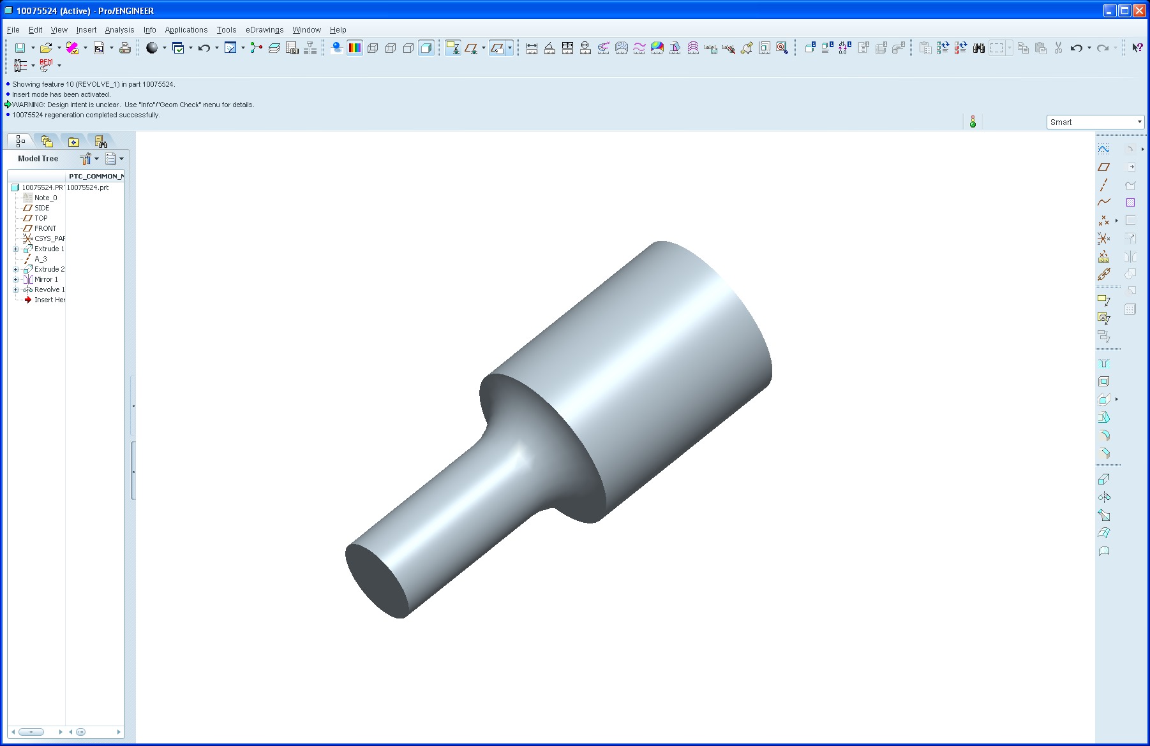Select the Variable Section Sweep tool

pyautogui.click(x=1104, y=515)
